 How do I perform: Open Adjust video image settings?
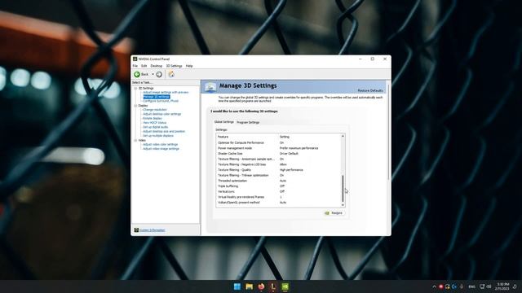point(161,149)
